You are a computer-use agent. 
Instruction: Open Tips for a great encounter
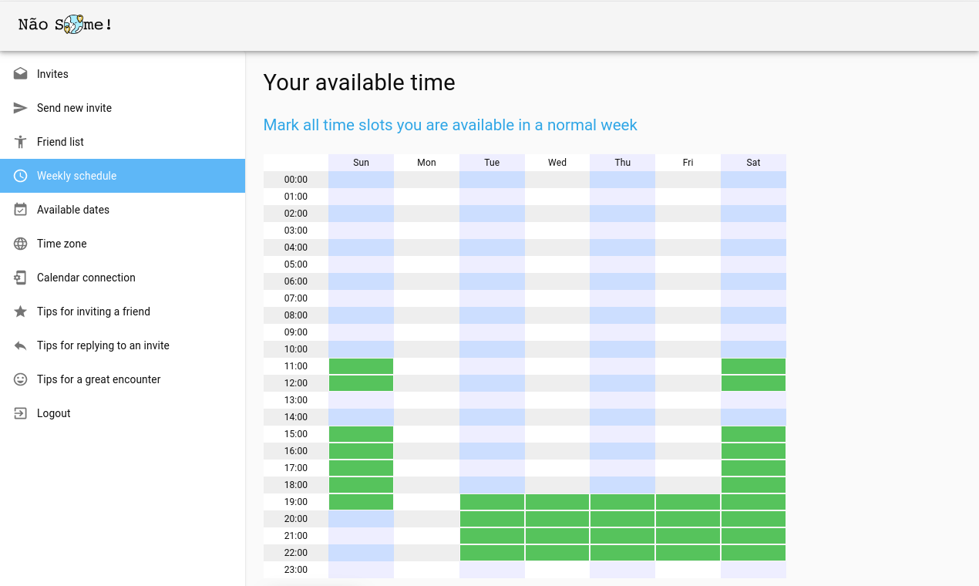[123, 379]
